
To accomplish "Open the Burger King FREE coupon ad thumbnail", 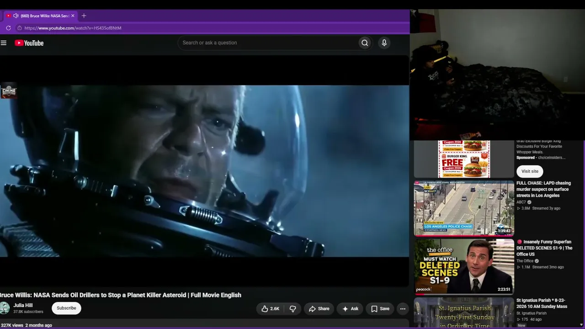I will (x=464, y=159).
